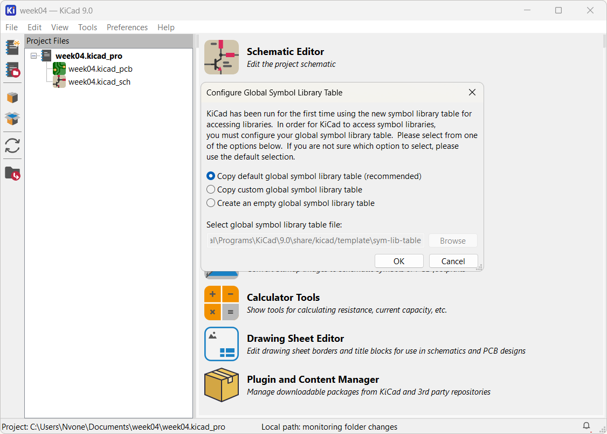Click the Archive project box icon
Viewport: 607px width, 434px height.
click(x=12, y=98)
